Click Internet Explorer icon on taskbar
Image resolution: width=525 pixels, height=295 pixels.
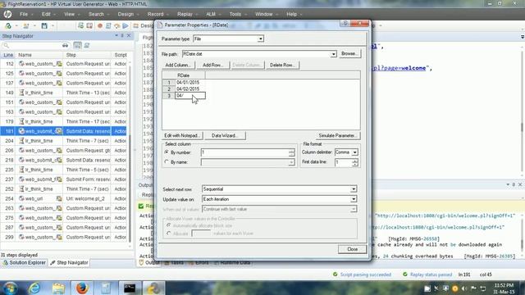click(x=34, y=288)
